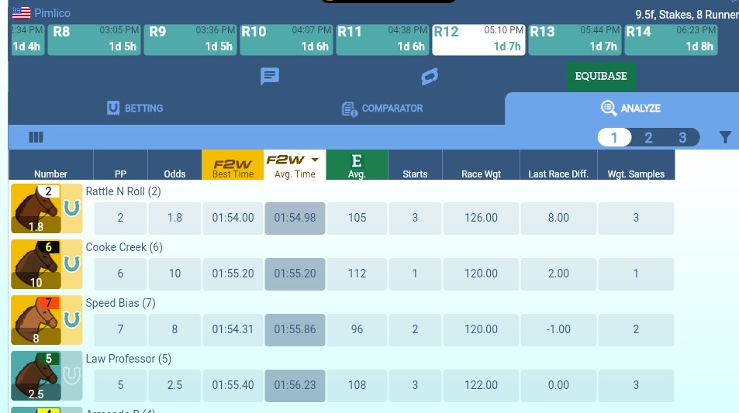Select page 3 in the view switcher
Viewport: 739px width, 413px height.
point(682,137)
